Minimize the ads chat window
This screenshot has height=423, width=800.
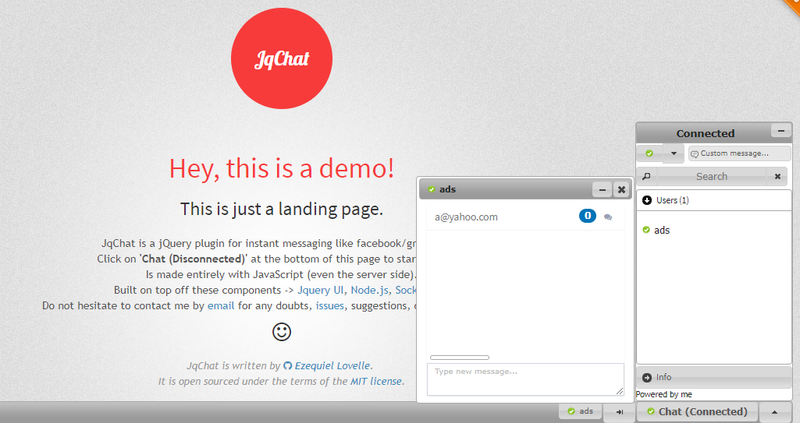(602, 189)
